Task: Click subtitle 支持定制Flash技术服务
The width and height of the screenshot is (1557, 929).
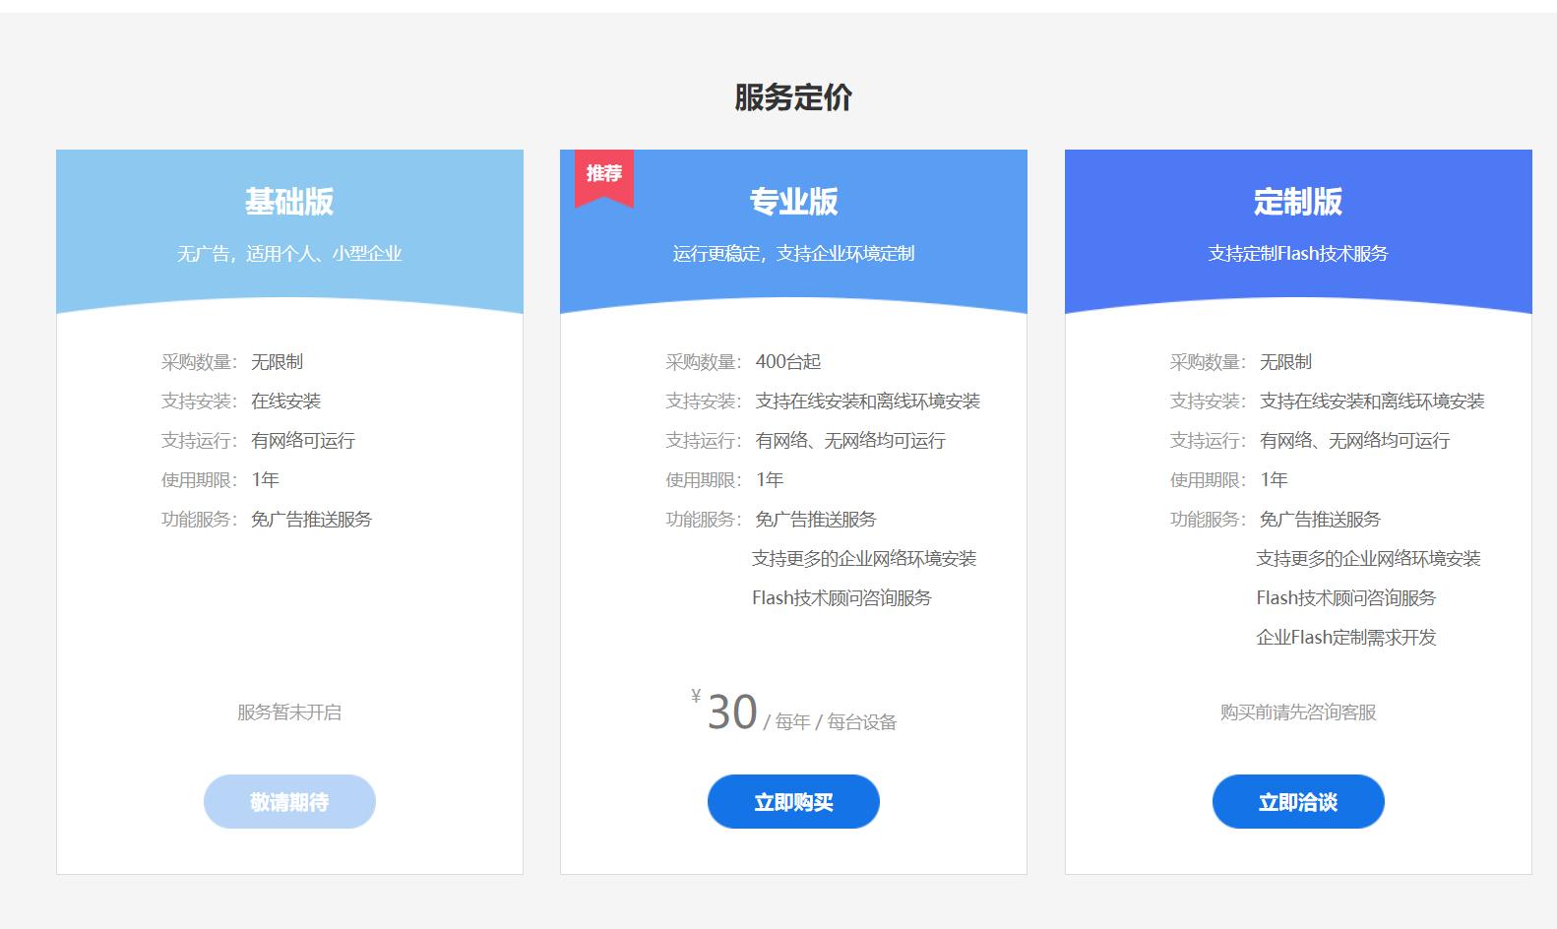Action: click(1298, 254)
